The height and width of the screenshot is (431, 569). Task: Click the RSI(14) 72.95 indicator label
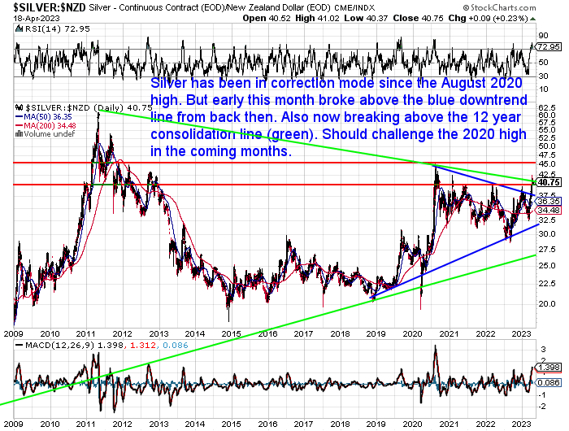click(x=57, y=29)
